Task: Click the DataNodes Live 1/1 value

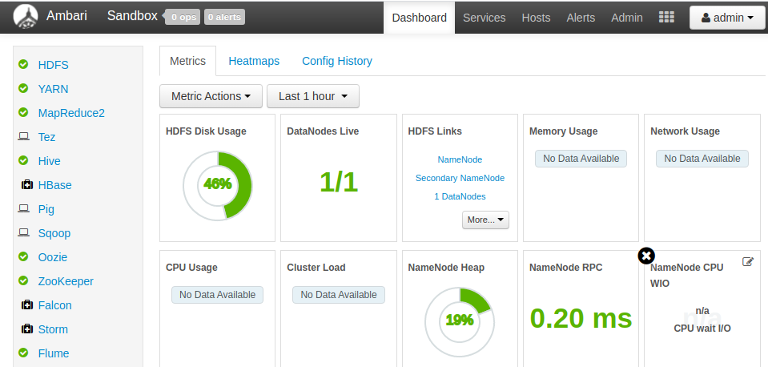Action: pyautogui.click(x=339, y=182)
